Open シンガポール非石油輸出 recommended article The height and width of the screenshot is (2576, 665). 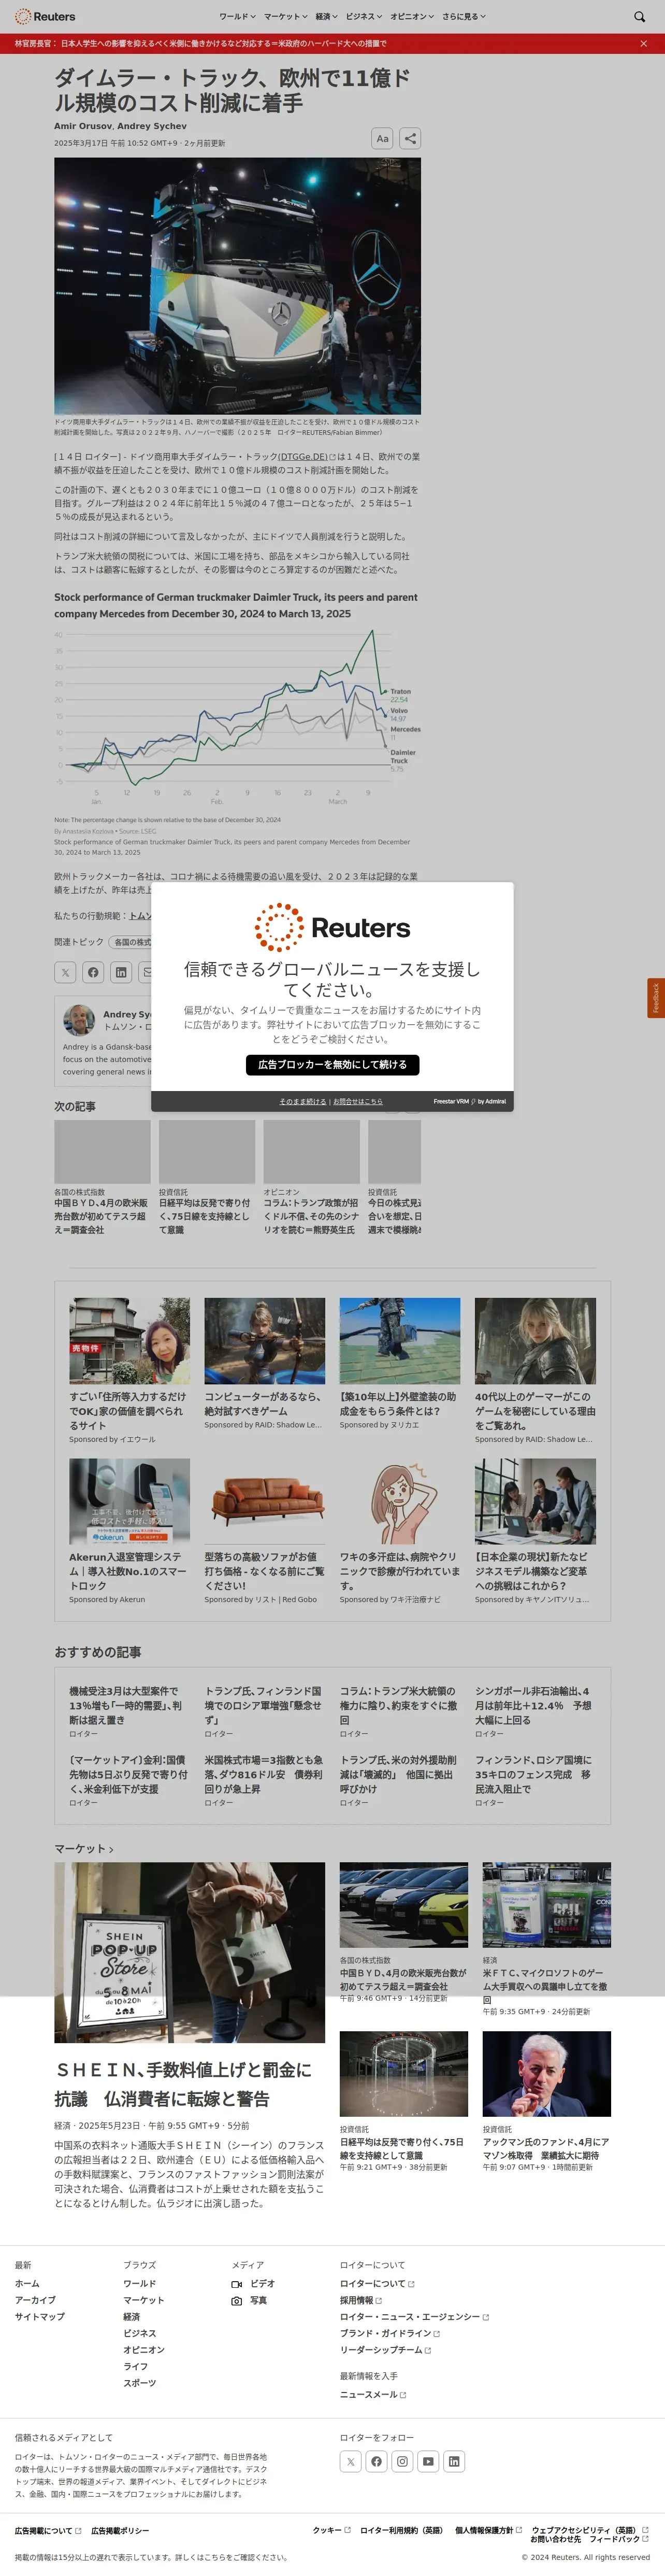(534, 1705)
